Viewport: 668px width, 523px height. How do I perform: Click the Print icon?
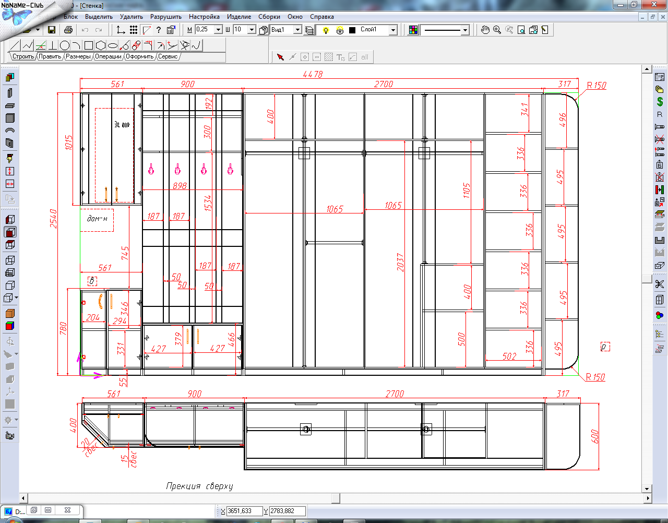pos(68,30)
